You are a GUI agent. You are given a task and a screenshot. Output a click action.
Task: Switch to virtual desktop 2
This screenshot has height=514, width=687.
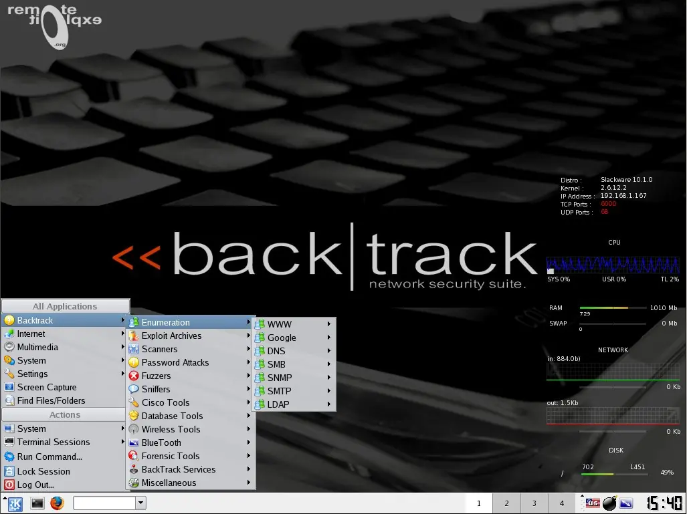pyautogui.click(x=506, y=503)
